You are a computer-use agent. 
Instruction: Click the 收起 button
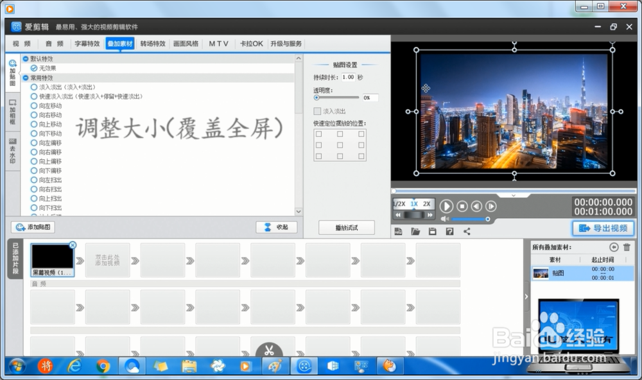(x=276, y=227)
